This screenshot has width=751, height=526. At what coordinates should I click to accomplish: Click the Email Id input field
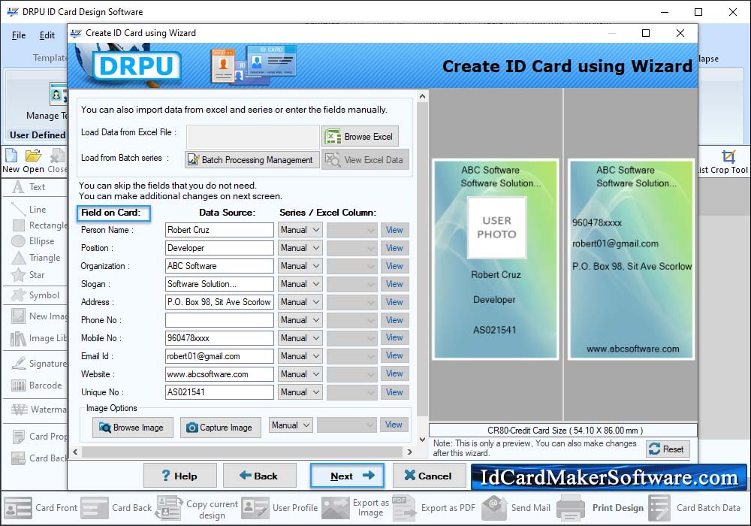219,356
